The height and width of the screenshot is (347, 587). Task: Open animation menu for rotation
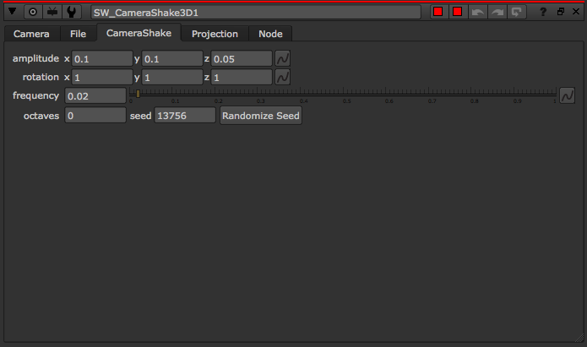coord(284,77)
